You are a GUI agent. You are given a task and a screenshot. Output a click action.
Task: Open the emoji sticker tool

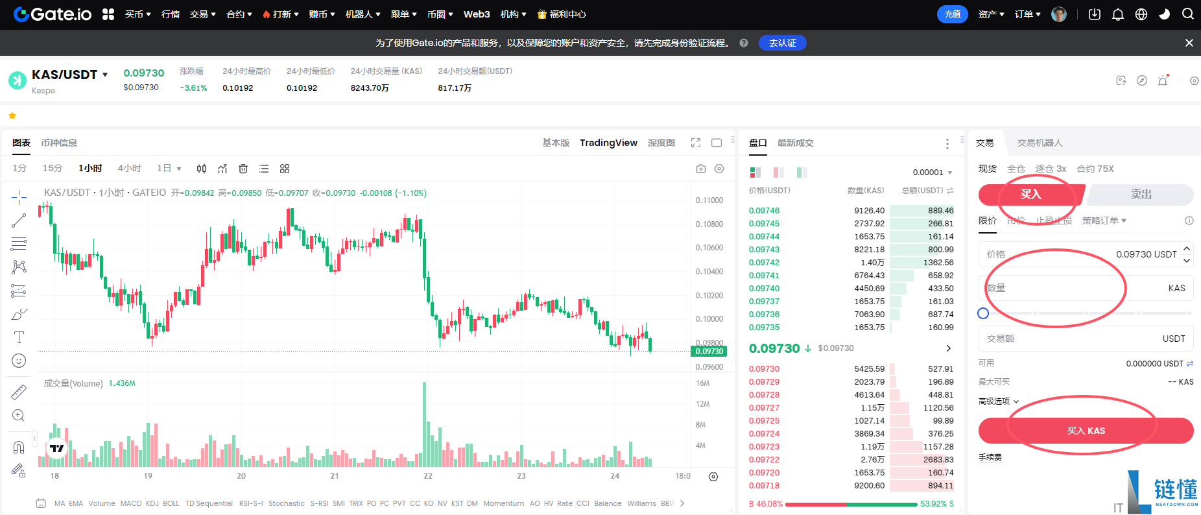19,361
